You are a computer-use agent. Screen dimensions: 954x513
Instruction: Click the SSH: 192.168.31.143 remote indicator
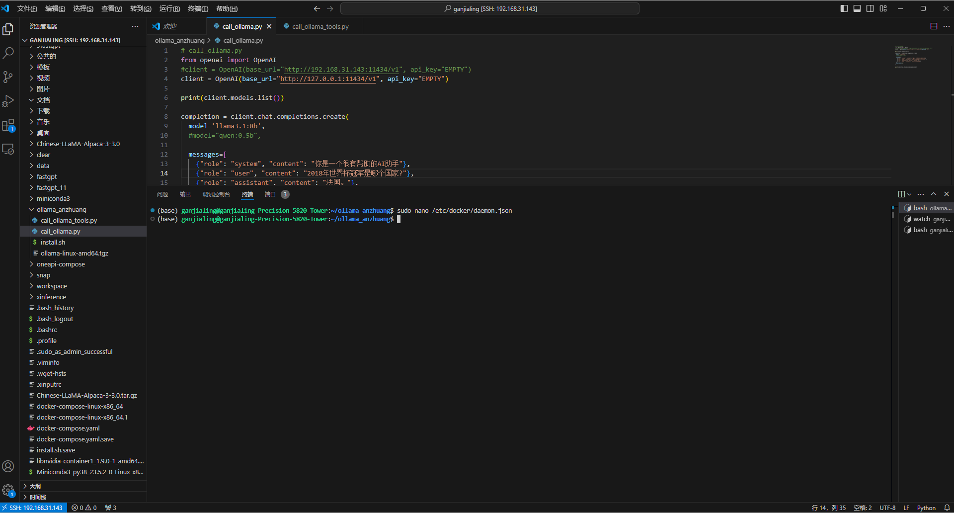tap(33, 508)
